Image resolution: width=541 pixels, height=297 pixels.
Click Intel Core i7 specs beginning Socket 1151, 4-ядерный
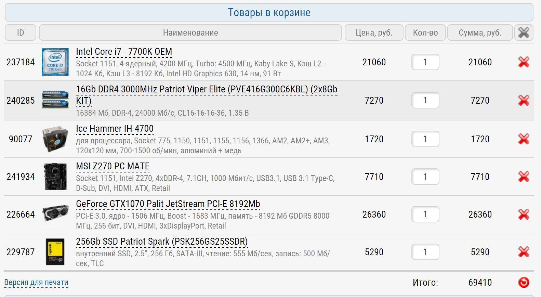click(x=201, y=68)
